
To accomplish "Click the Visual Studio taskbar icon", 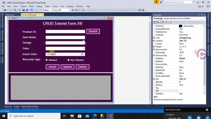I will (110, 116).
